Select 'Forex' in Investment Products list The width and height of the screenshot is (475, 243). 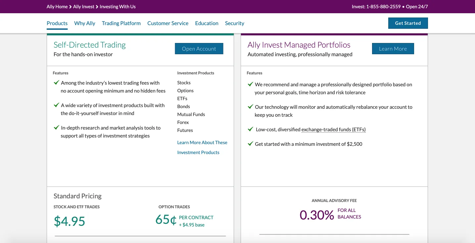coord(183,122)
